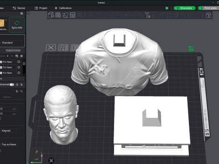Viewport: 219px width, 164px height.
Task: Select the head model on the plate
Action: [61, 115]
